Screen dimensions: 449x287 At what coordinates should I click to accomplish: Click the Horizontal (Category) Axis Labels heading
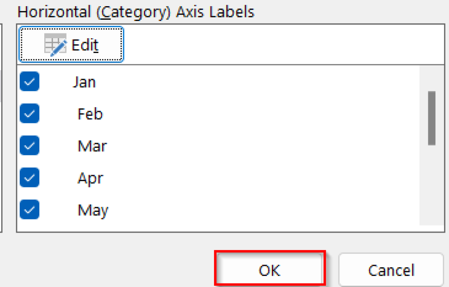pyautogui.click(x=135, y=12)
